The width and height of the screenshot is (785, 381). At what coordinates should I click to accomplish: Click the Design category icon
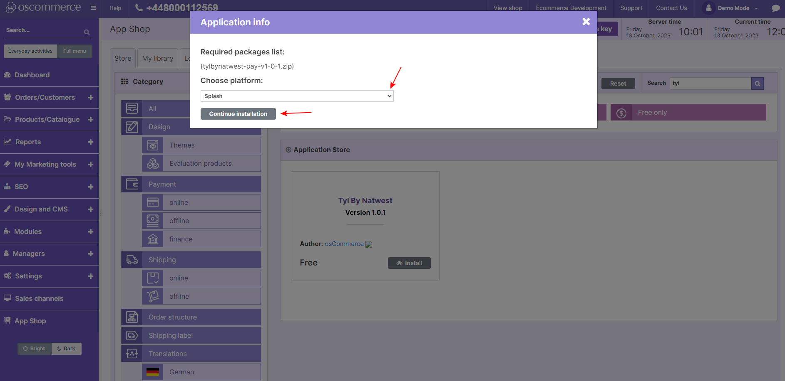(132, 127)
